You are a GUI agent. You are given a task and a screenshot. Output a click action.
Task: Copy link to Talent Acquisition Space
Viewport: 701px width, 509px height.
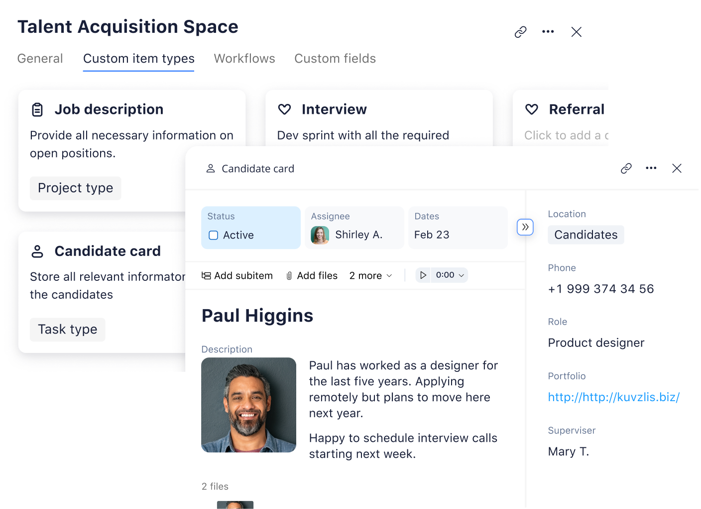[520, 32]
